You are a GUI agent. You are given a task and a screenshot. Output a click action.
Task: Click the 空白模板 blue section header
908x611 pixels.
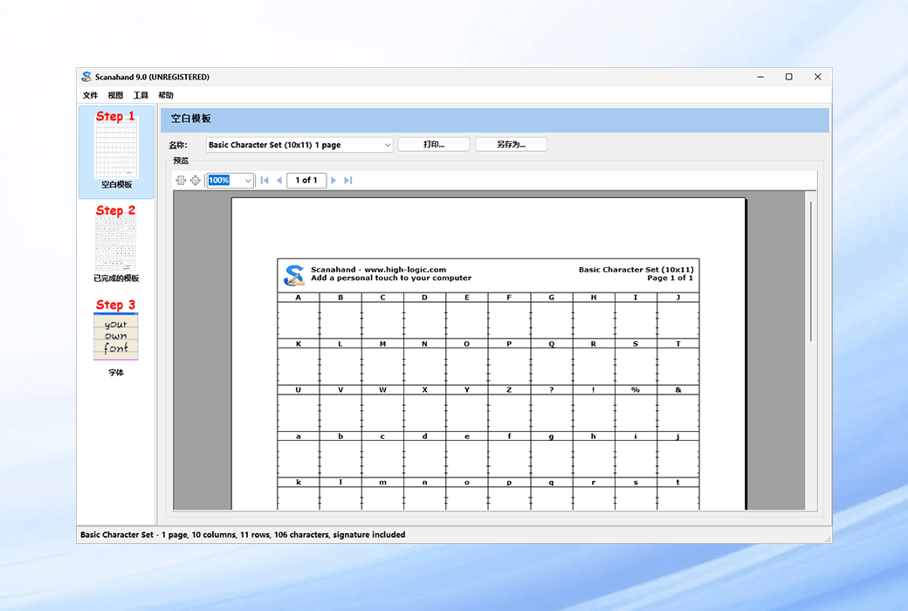click(495, 119)
